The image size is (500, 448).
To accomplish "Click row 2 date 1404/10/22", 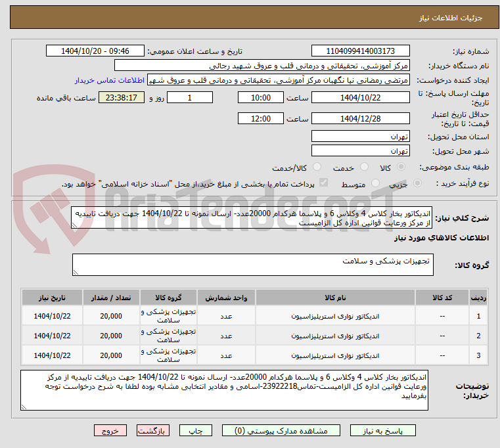I will tap(52, 336).
